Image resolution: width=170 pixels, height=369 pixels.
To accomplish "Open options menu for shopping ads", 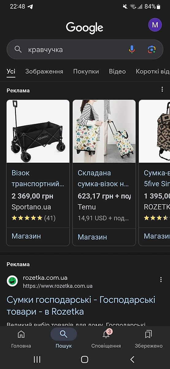I will [x=162, y=89].
